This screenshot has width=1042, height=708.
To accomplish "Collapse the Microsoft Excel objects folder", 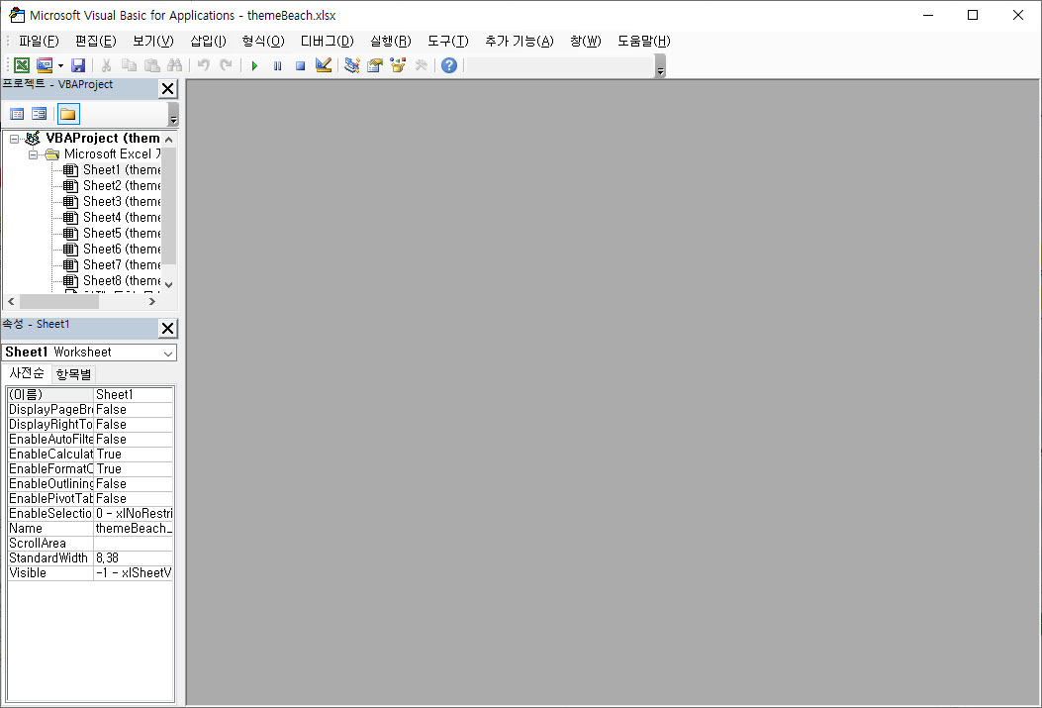I will click(33, 154).
